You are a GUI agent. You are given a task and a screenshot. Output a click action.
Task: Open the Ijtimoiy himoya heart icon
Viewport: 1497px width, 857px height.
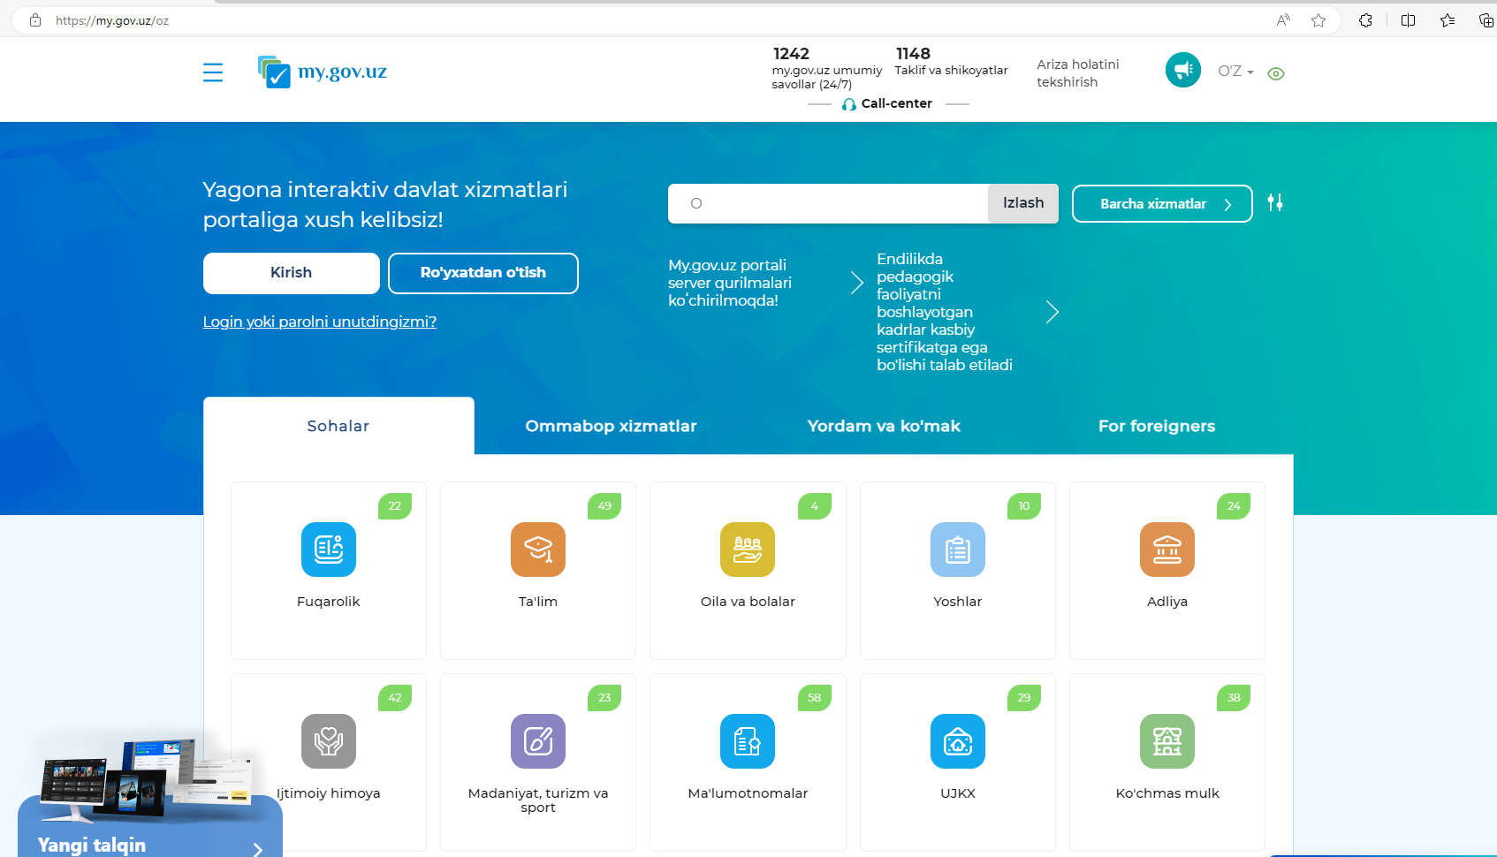329,741
